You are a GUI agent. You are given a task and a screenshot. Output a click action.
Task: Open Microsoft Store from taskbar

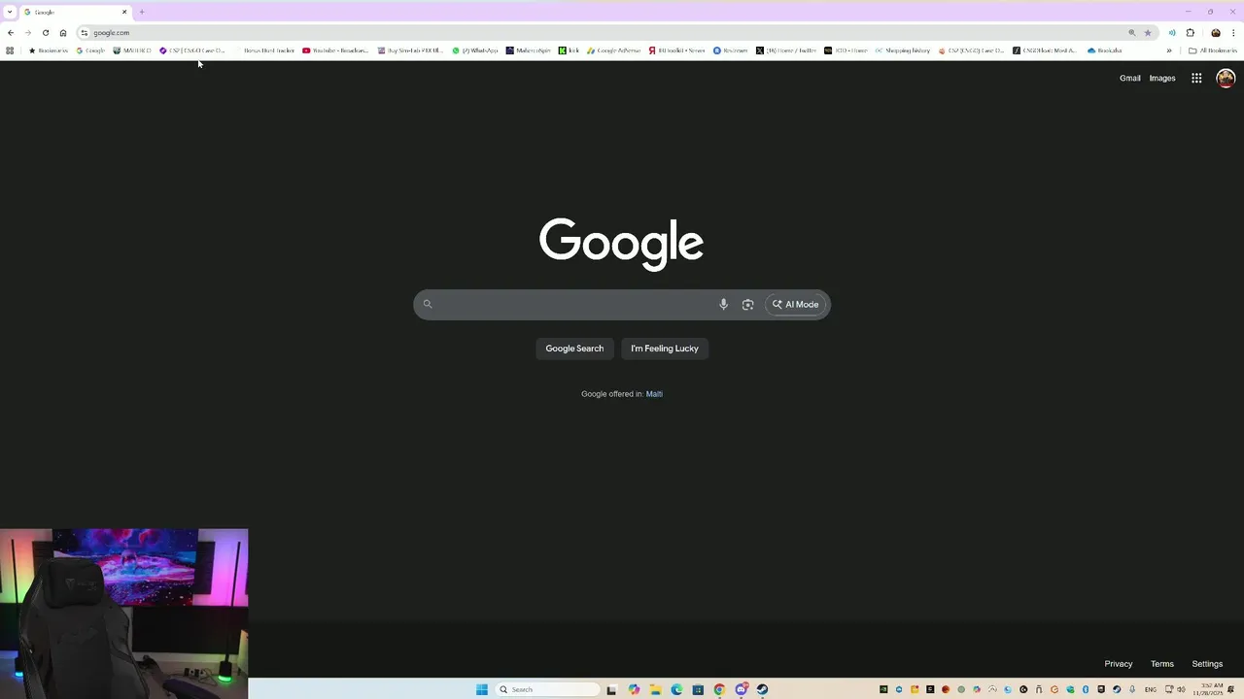click(x=698, y=689)
